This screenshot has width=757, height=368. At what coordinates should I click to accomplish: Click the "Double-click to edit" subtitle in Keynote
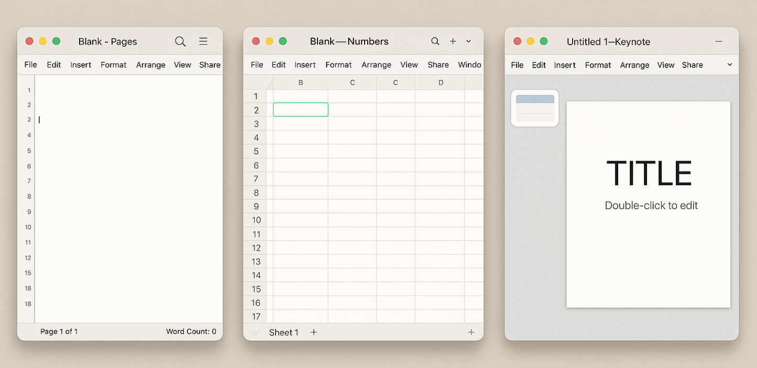[x=651, y=205]
